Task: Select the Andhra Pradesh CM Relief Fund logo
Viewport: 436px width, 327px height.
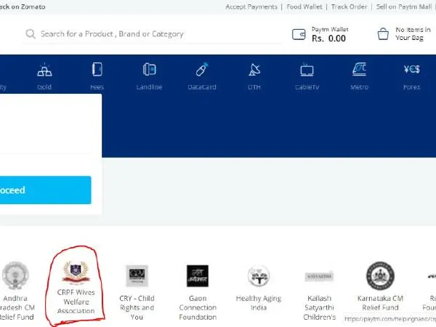Action: click(15, 275)
